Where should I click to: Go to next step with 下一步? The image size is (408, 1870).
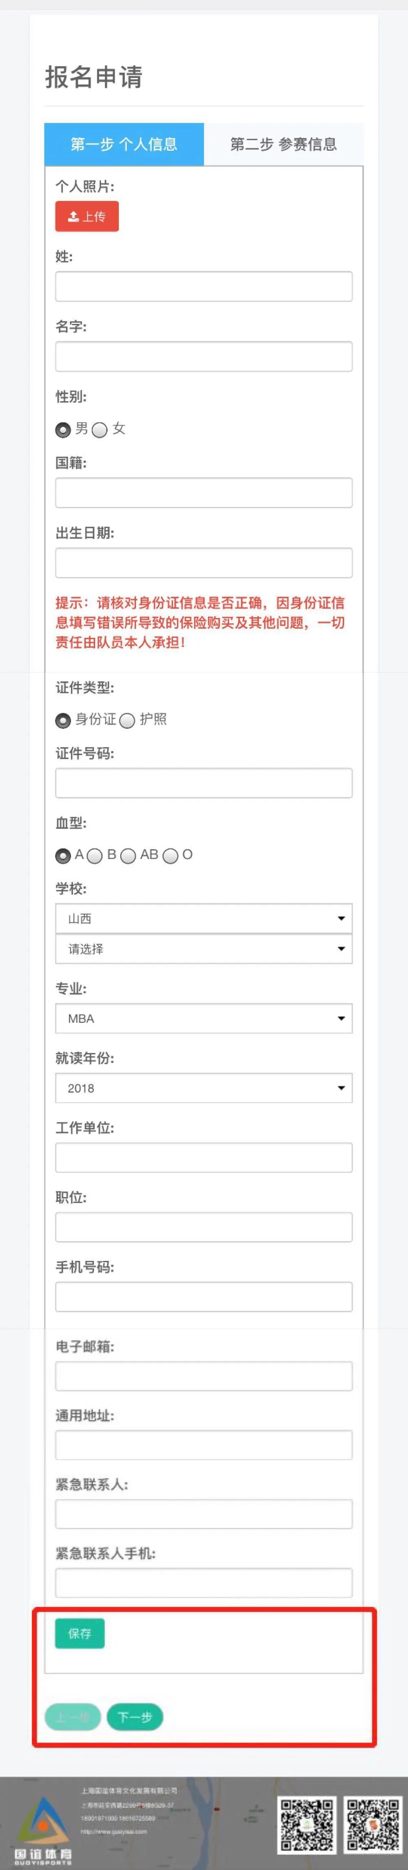135,1717
